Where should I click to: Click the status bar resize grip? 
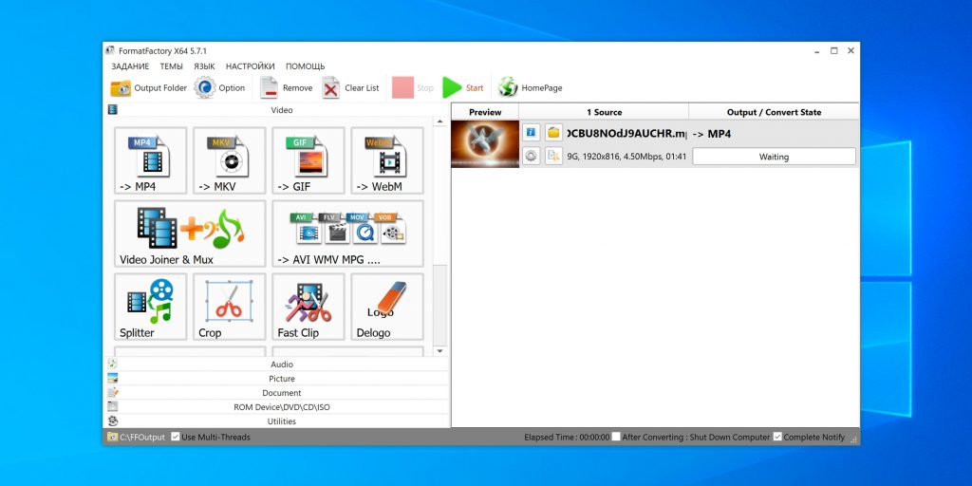[x=854, y=439]
